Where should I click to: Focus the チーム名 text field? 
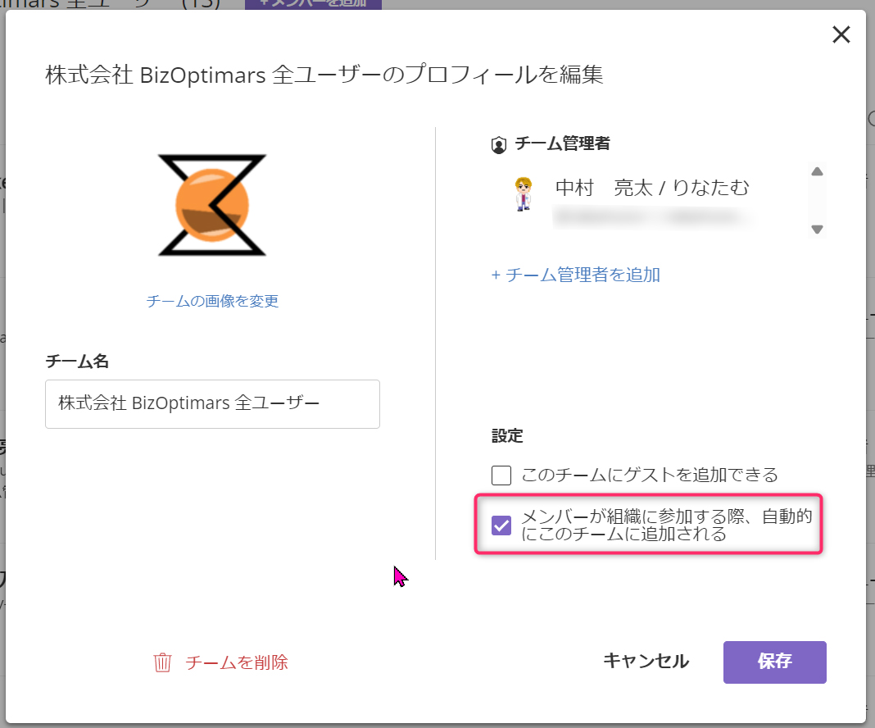click(212, 403)
